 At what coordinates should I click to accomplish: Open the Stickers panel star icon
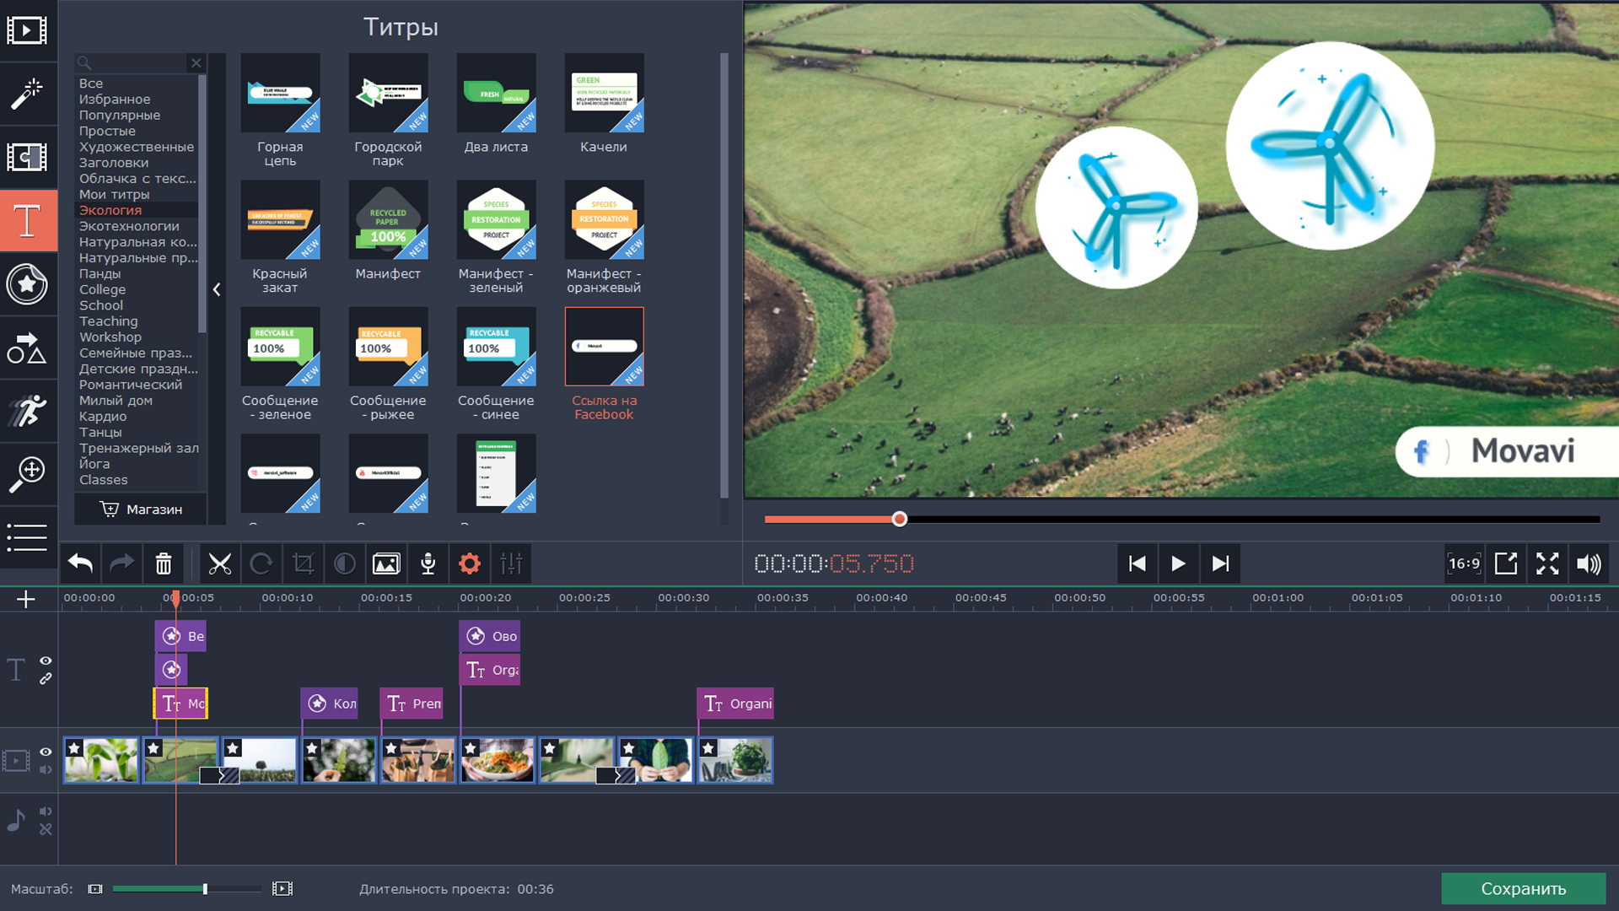27,284
